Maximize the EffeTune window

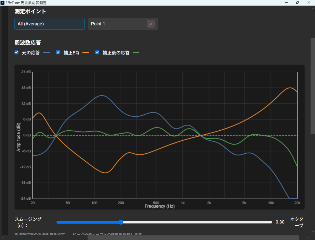click(297, 3)
